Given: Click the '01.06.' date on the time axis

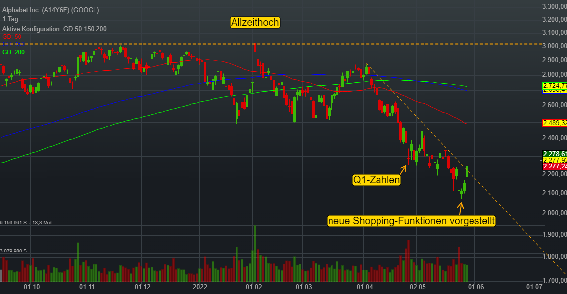Looking at the screenshot, I should [476, 287].
